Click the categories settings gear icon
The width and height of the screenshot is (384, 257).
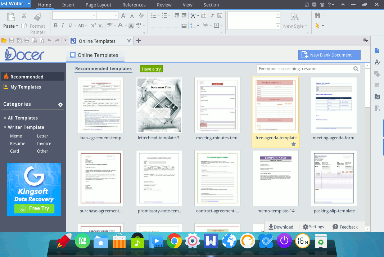pyautogui.click(x=60, y=104)
